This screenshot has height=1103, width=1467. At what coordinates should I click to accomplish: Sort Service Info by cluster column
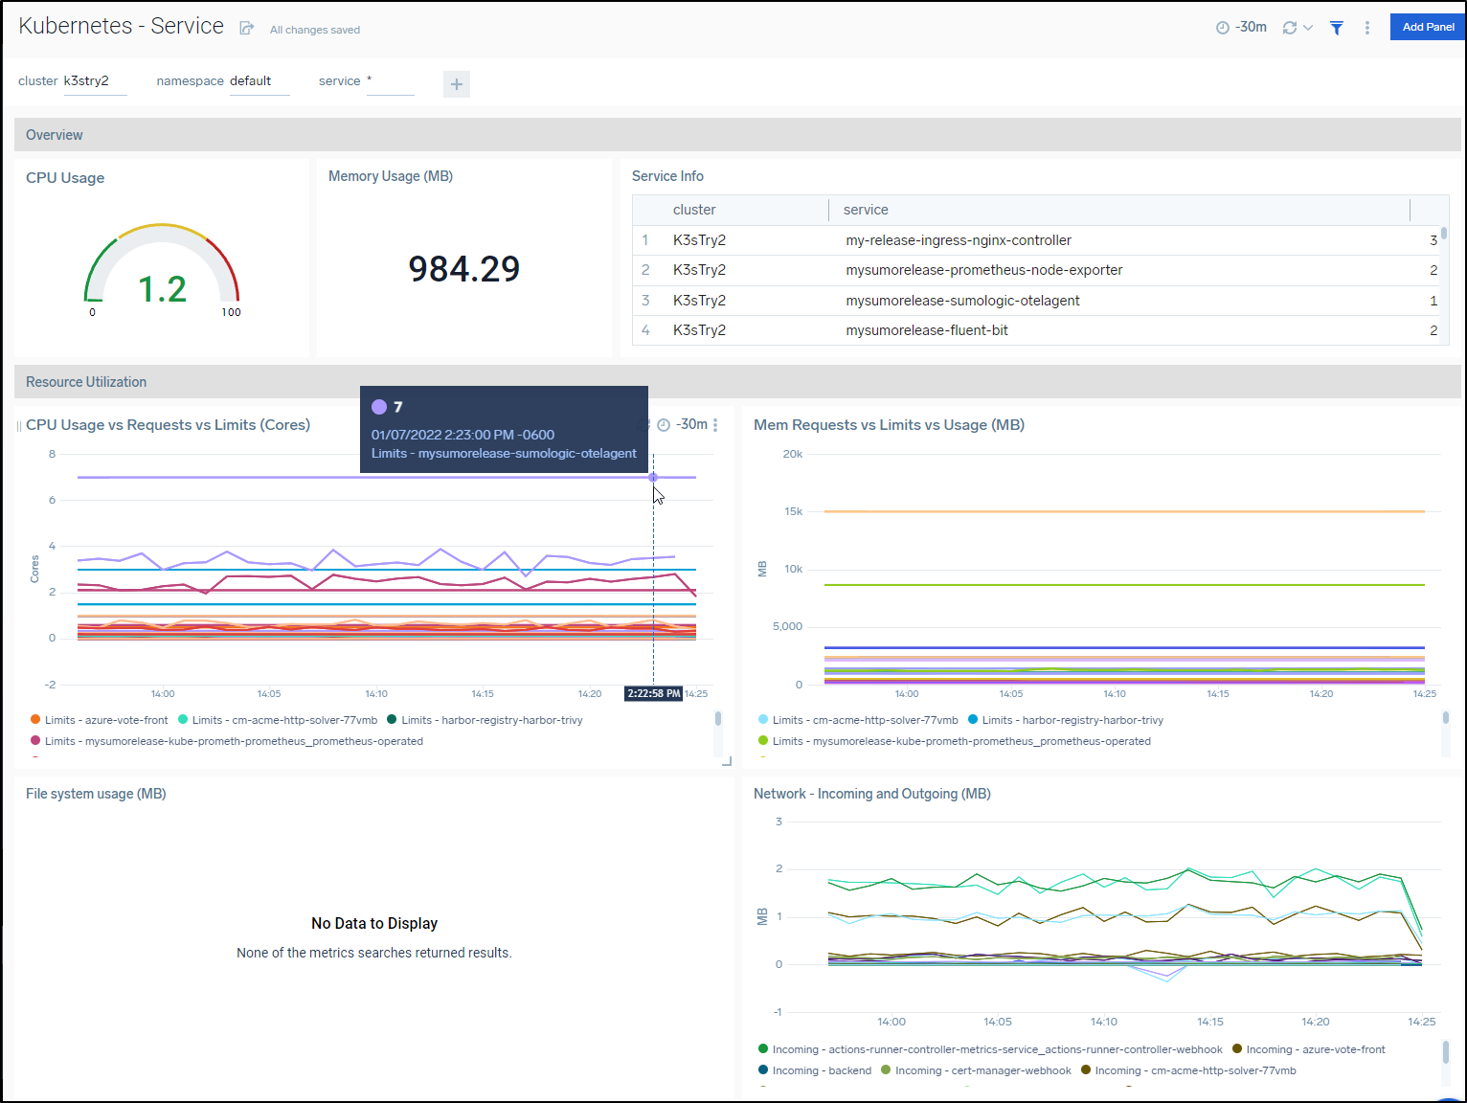(x=694, y=210)
